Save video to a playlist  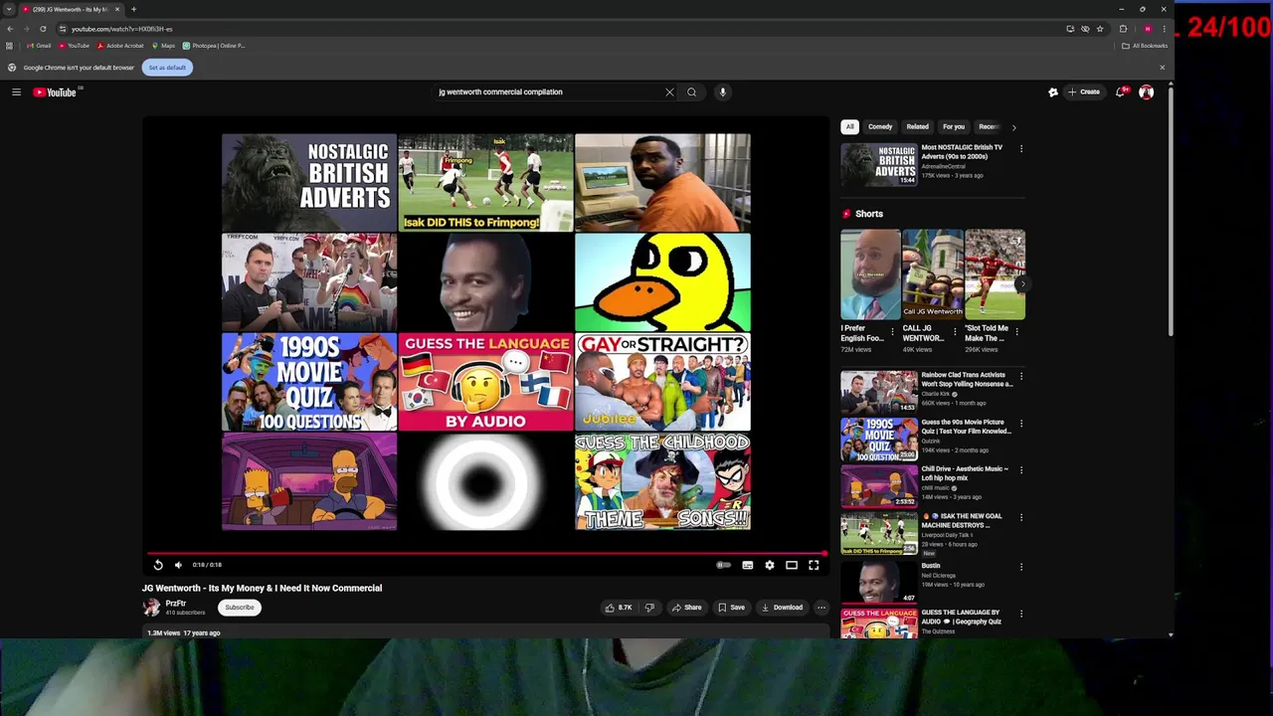pyautogui.click(x=731, y=608)
